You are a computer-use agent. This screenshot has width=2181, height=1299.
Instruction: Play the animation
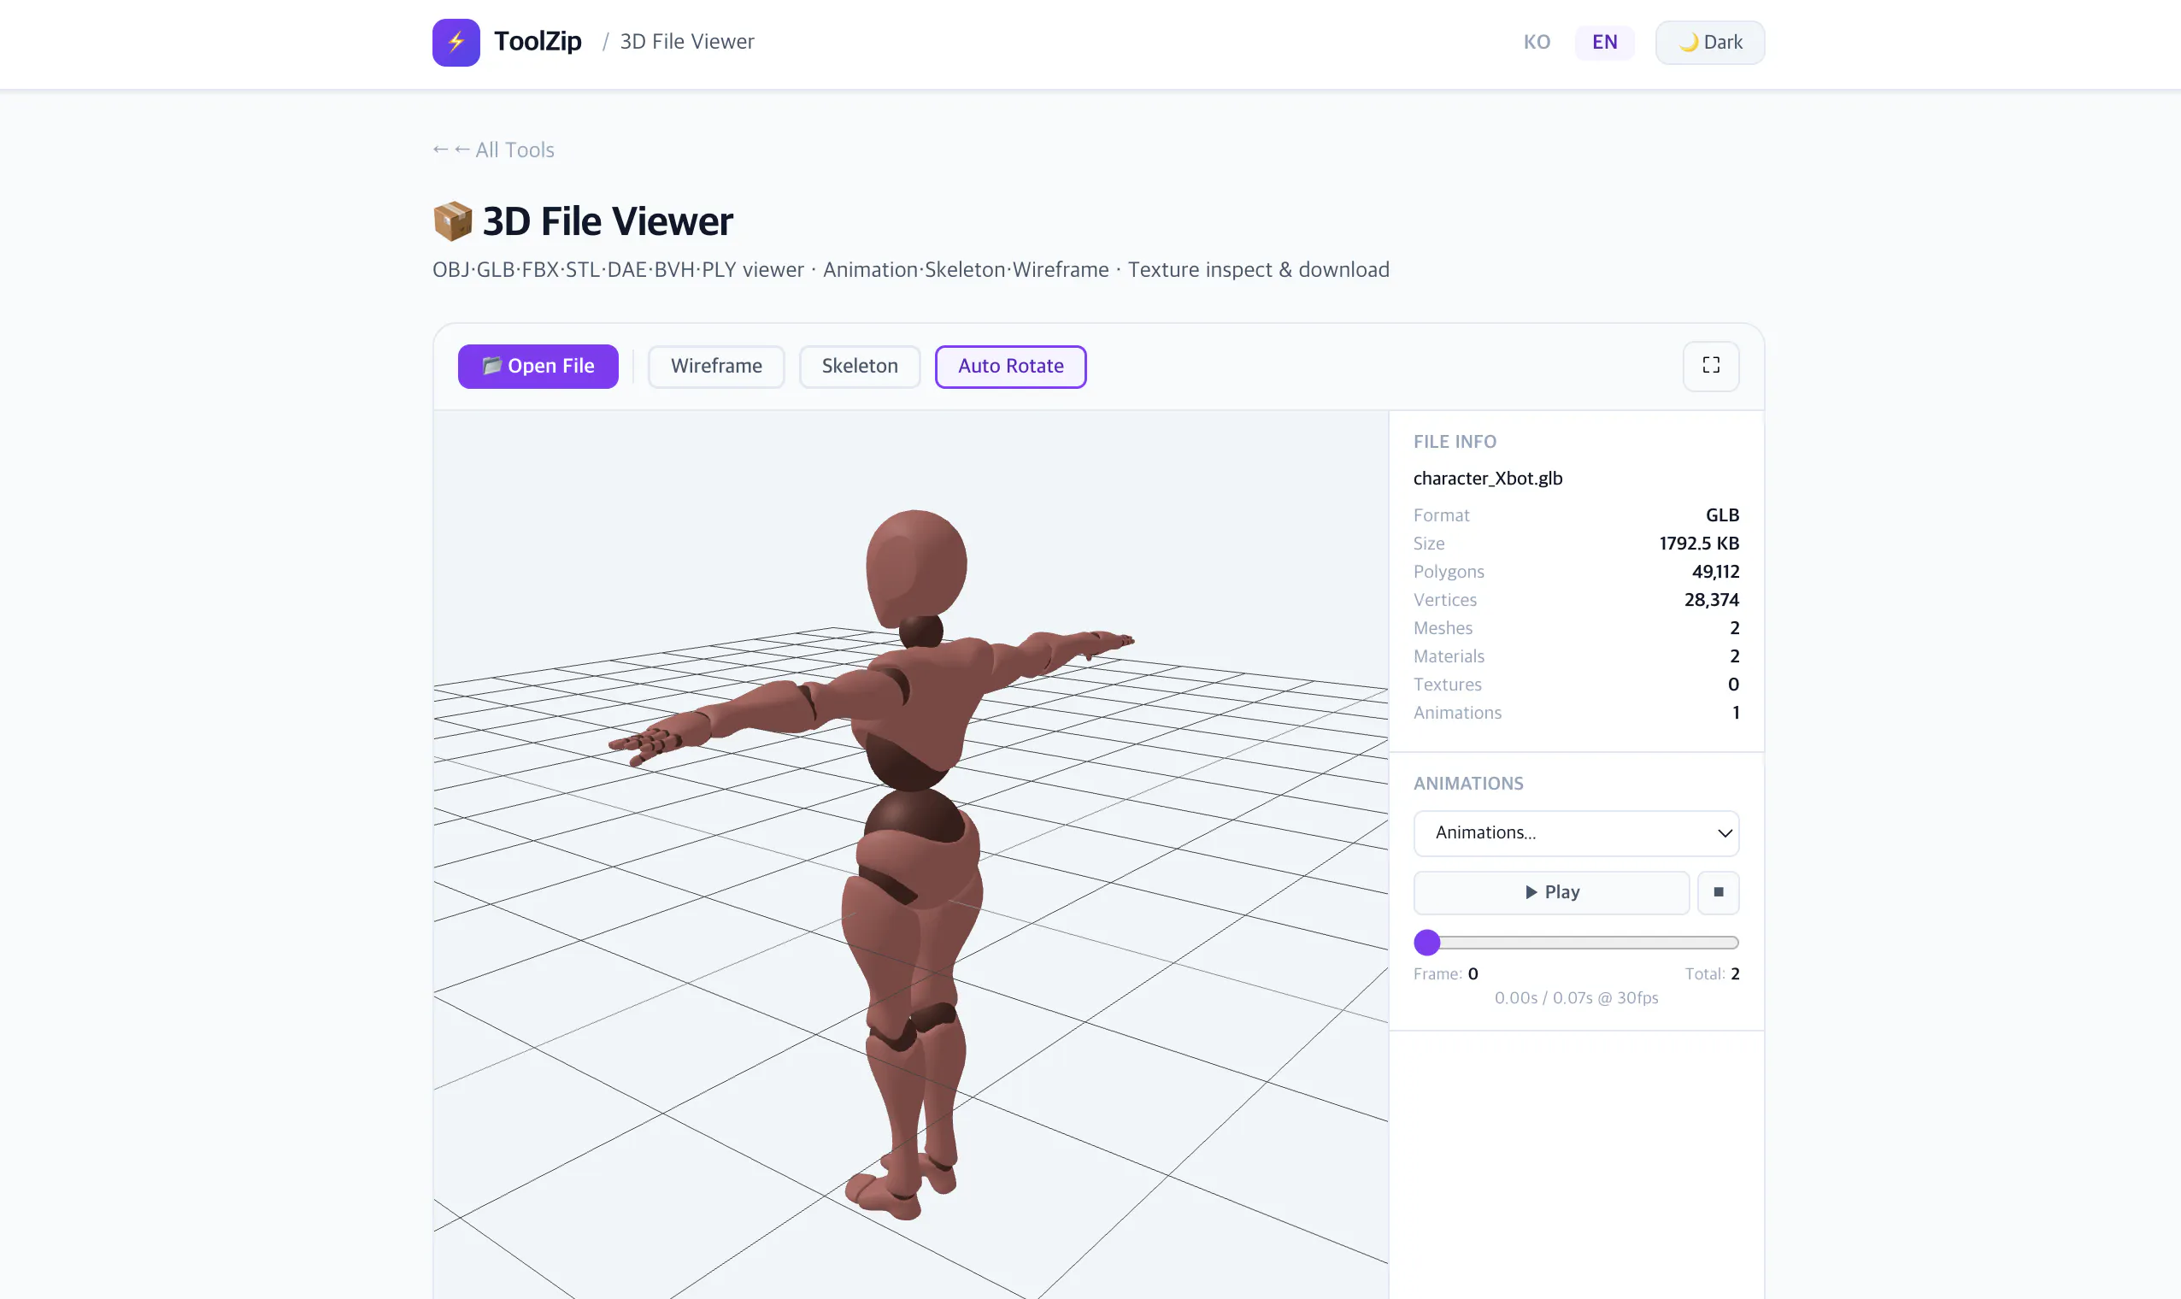pos(1551,892)
